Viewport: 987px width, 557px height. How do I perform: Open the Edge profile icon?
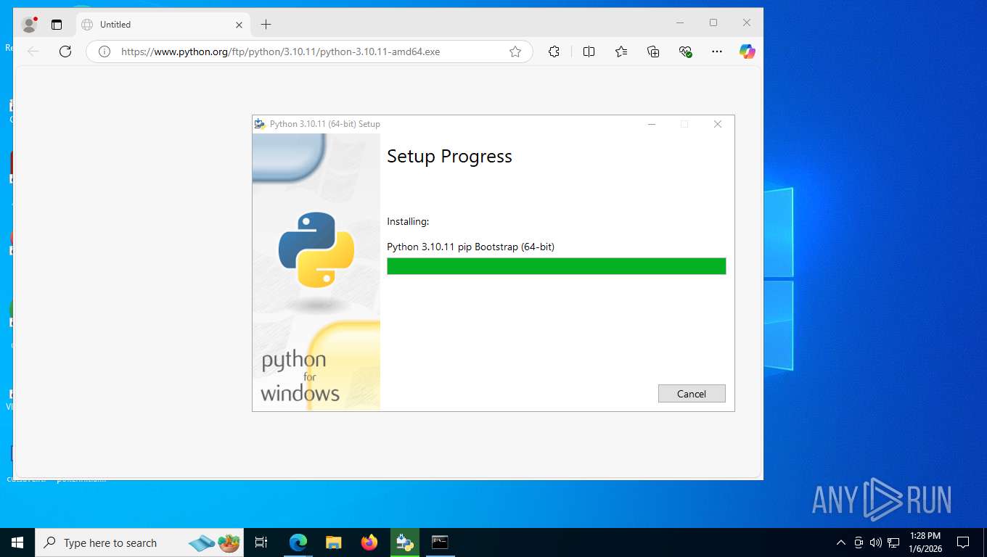click(30, 25)
